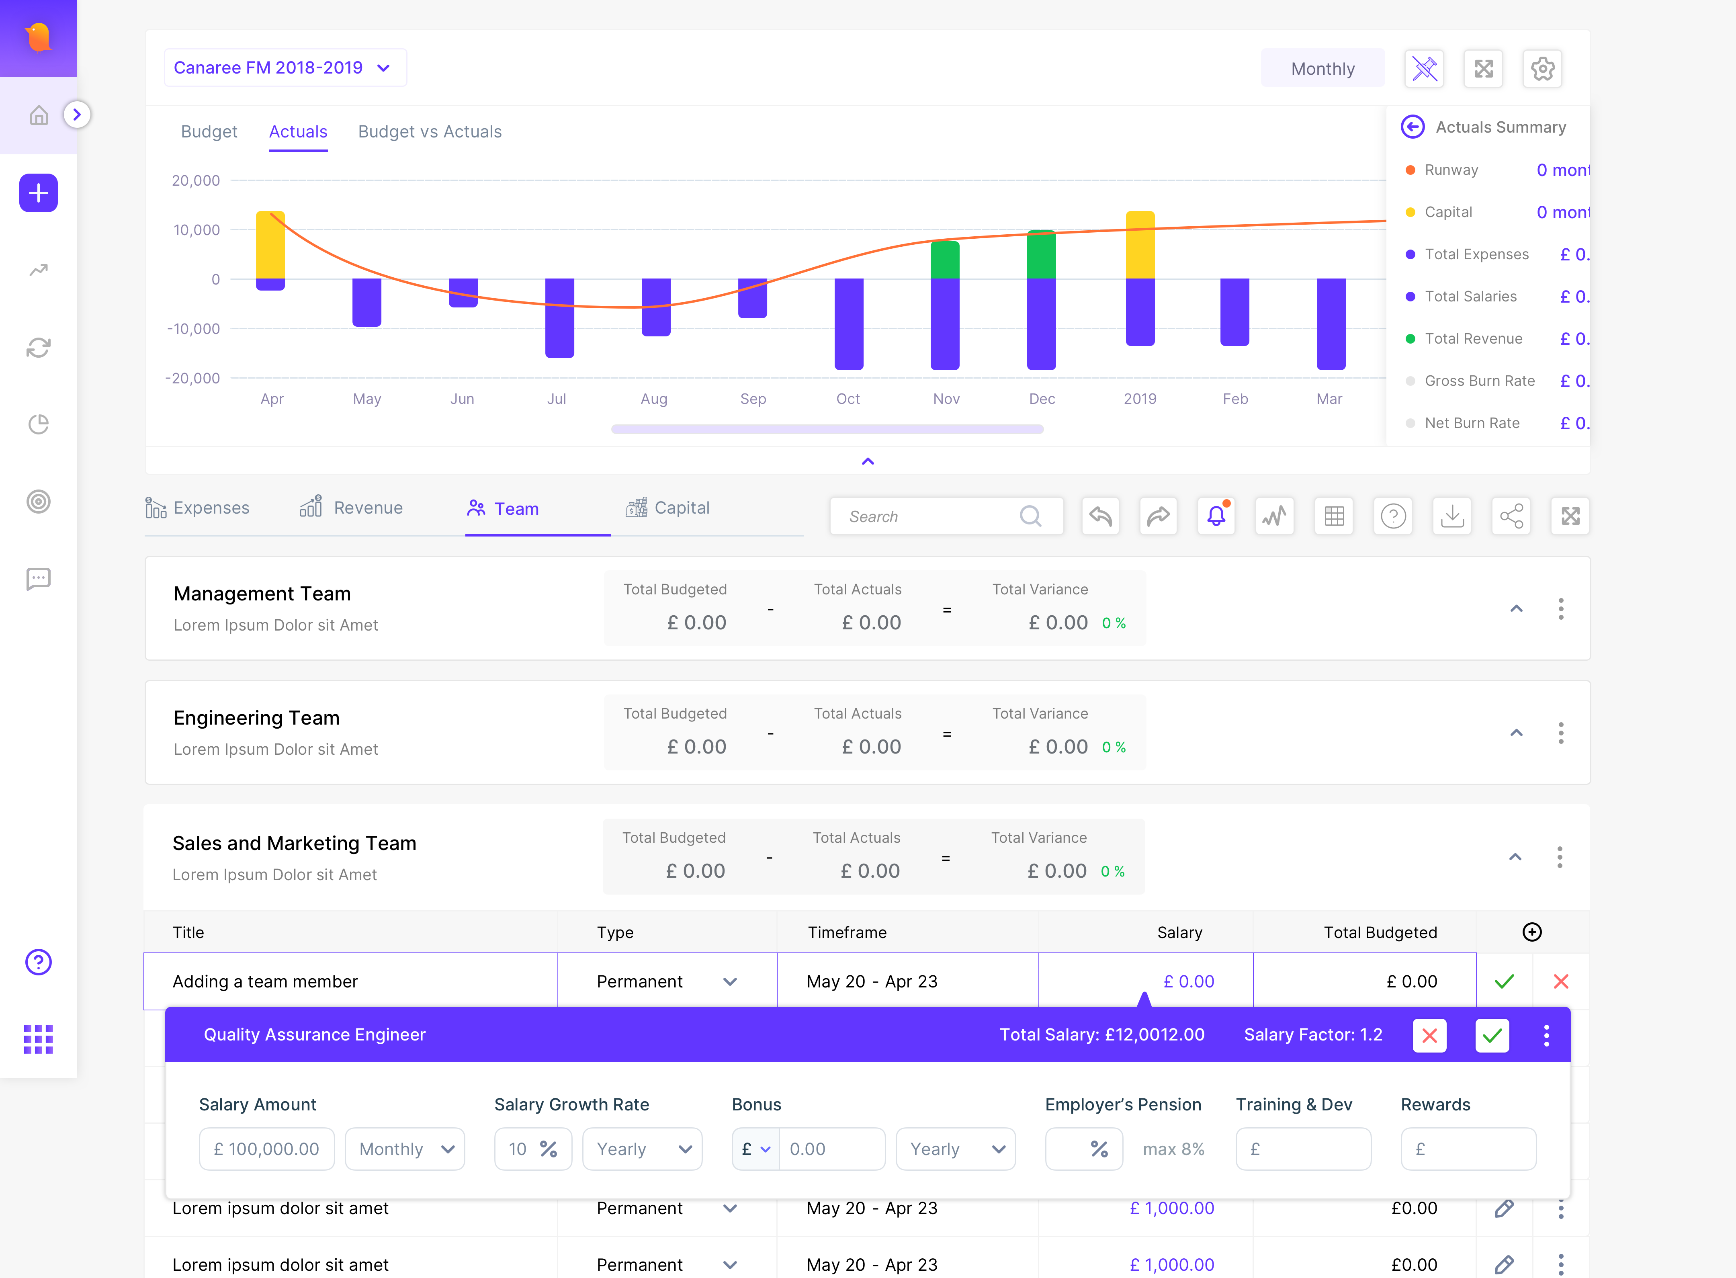Confirm Quality Assurance Engineer with green check
This screenshot has height=1278, width=1736.
click(1492, 1035)
